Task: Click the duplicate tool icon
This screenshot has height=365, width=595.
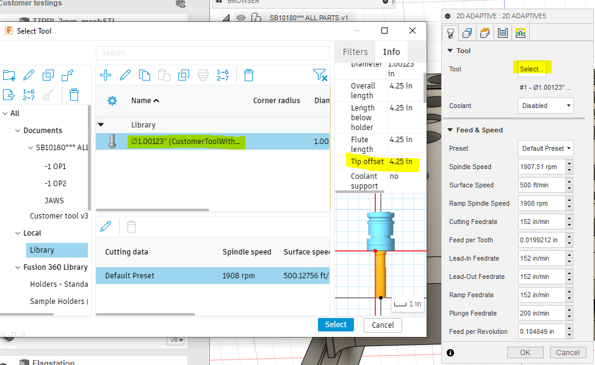Action: [x=145, y=74]
